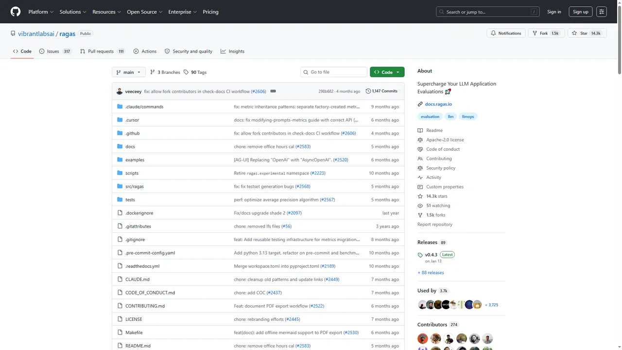Select the docs folder icon
This screenshot has width=622, height=350.
pyautogui.click(x=120, y=146)
